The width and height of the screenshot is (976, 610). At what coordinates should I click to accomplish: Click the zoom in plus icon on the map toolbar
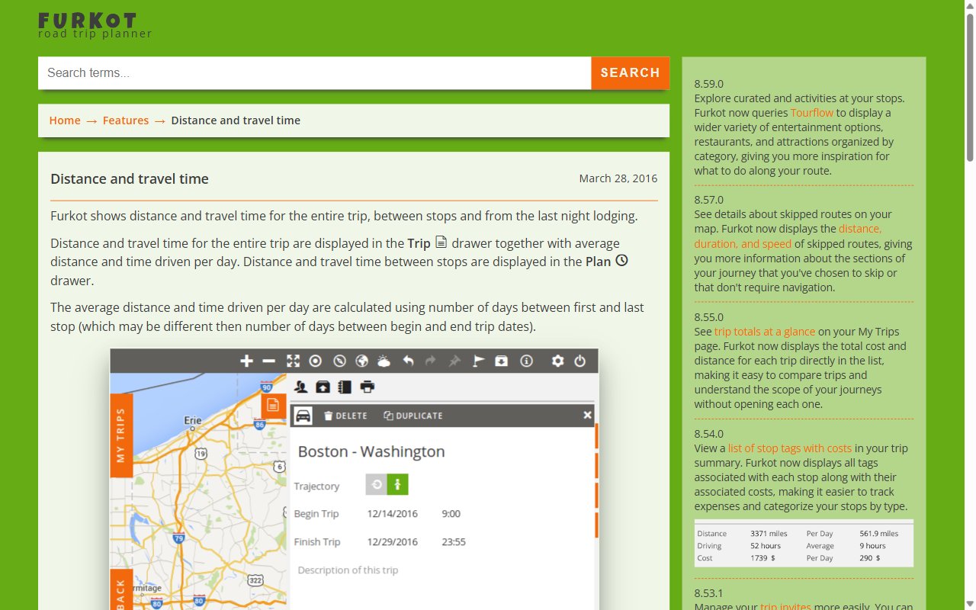click(246, 361)
